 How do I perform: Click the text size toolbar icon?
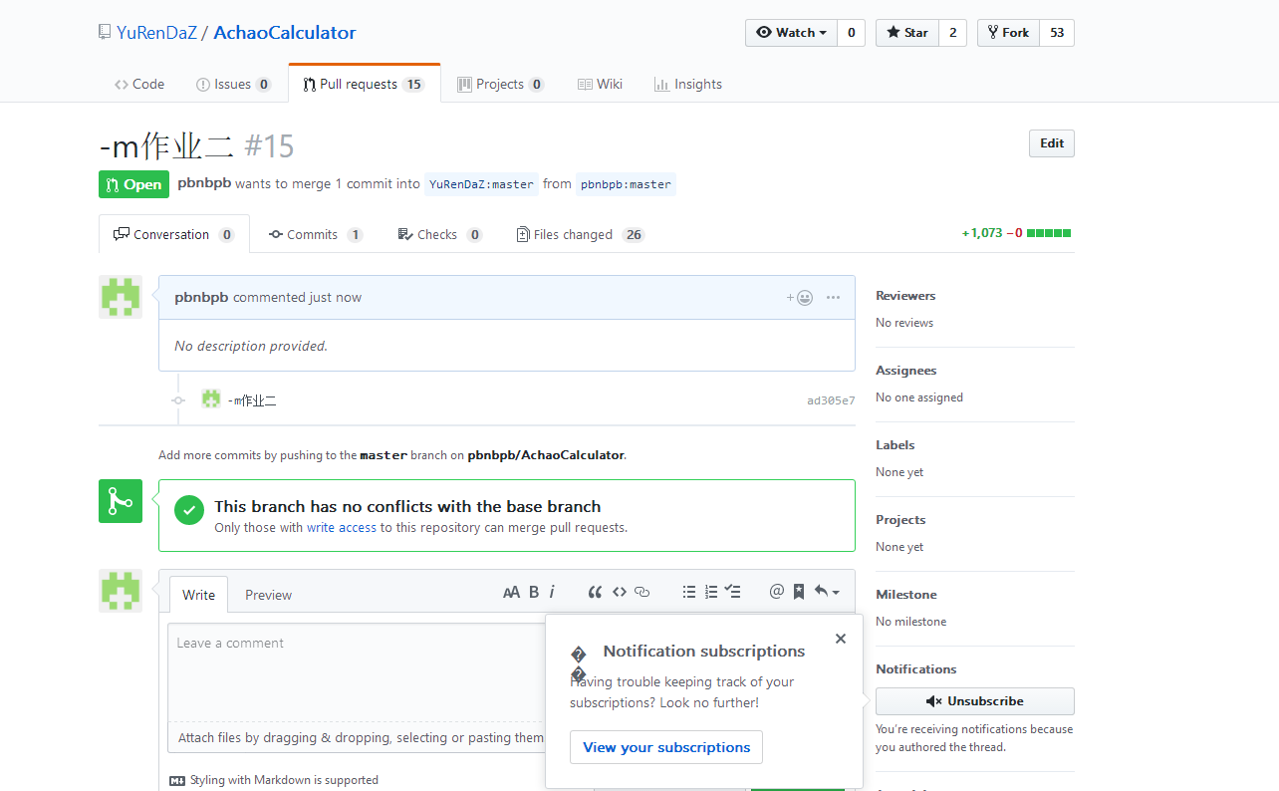tap(511, 592)
